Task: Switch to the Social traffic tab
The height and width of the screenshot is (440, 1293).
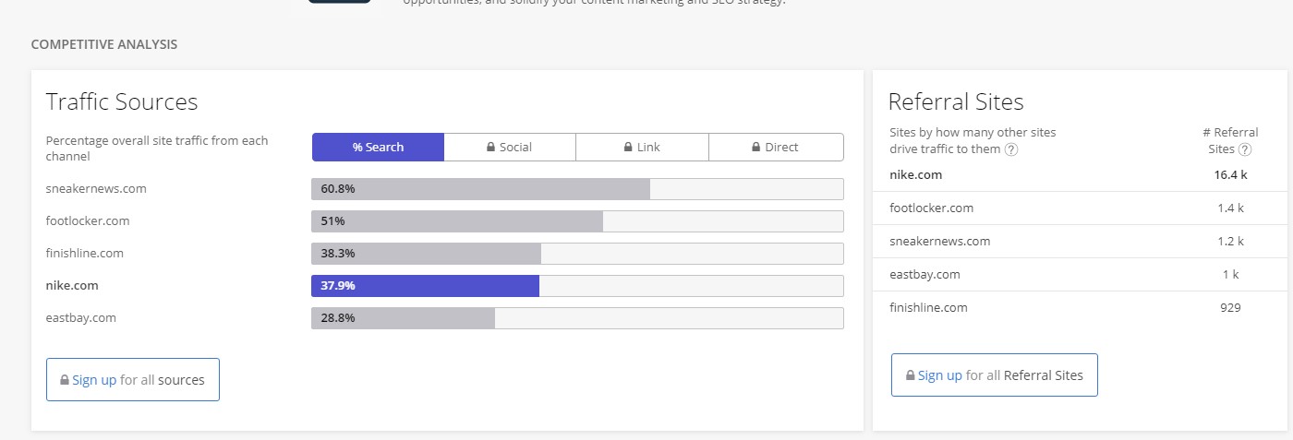Action: tap(510, 148)
